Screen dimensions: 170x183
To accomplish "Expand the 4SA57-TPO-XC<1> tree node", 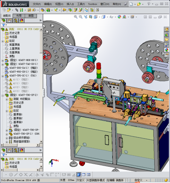I will coord(3,76).
